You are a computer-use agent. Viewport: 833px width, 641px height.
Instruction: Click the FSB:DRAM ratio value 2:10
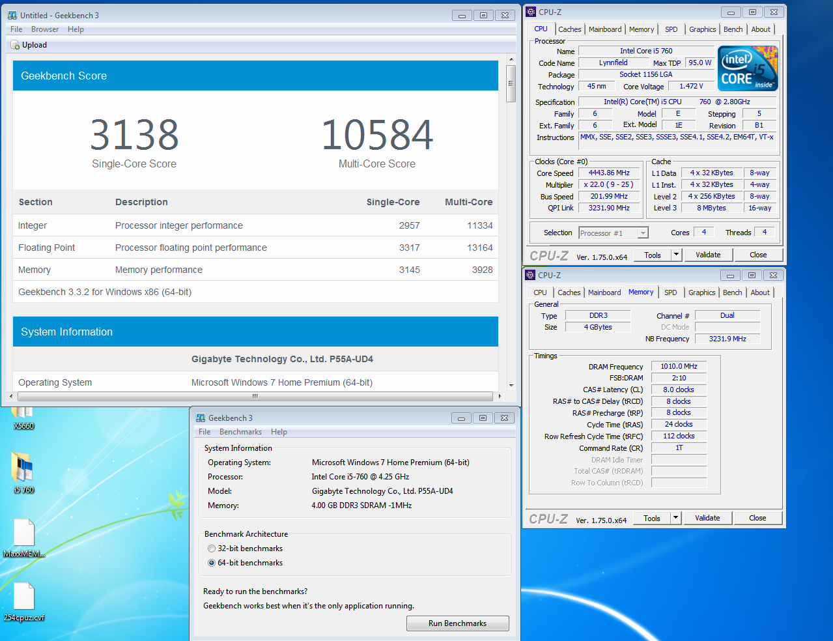click(x=679, y=378)
